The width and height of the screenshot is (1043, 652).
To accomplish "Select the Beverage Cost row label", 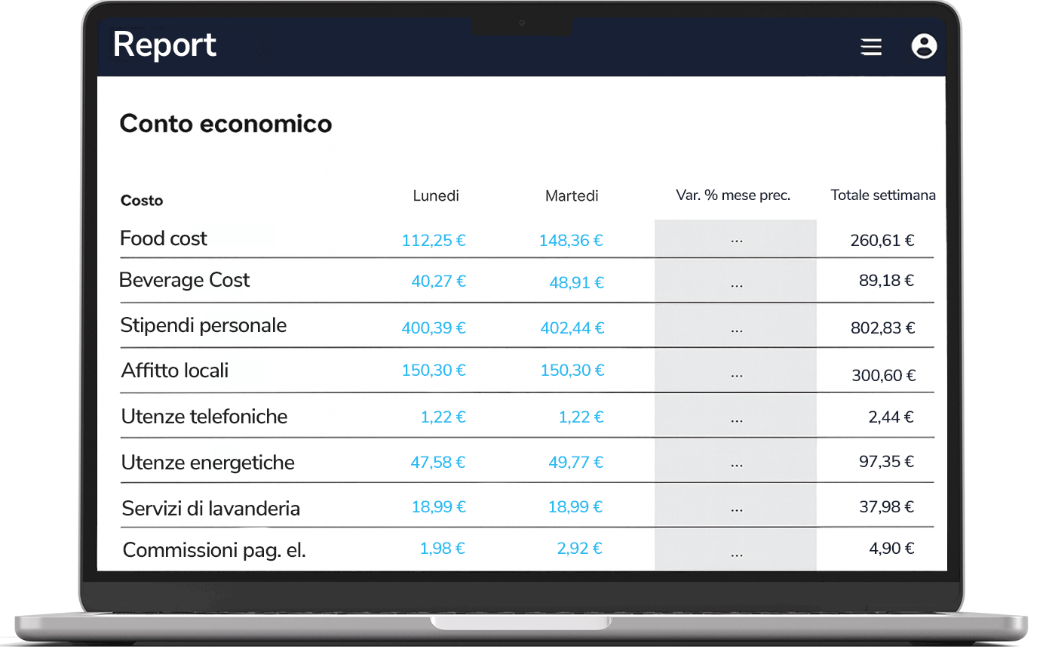I will [184, 280].
